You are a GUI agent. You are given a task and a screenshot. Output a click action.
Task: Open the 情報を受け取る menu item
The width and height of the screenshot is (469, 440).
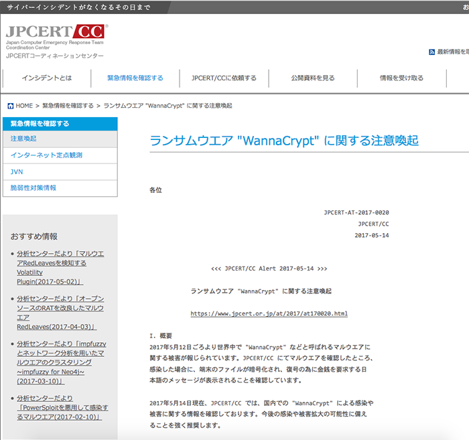pos(402,78)
